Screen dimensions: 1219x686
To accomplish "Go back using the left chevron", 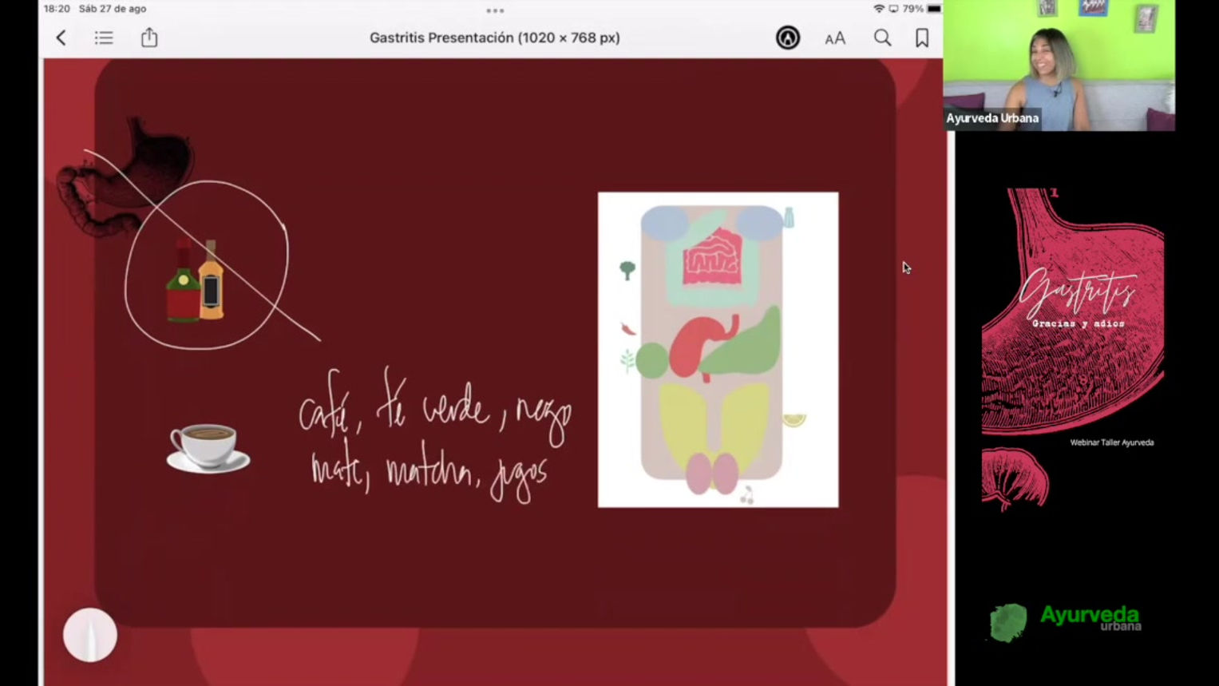I will tap(61, 38).
